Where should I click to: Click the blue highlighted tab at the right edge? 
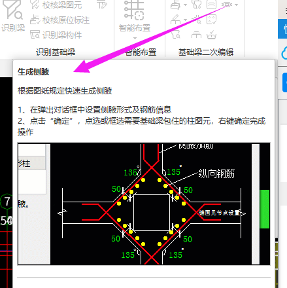tap(282, 29)
